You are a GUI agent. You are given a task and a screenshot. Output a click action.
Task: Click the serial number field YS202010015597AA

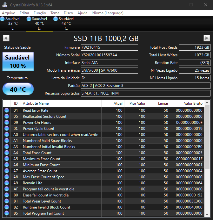click(110, 55)
